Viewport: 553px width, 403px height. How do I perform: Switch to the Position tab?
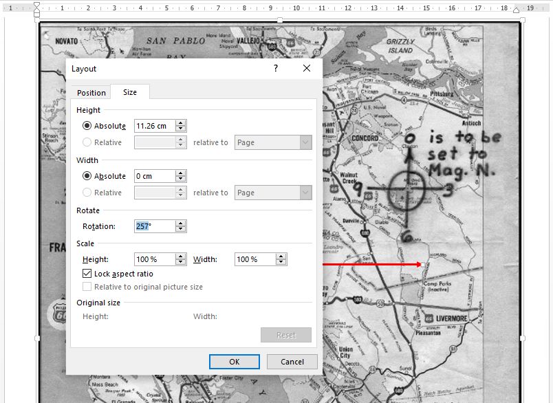coord(91,93)
